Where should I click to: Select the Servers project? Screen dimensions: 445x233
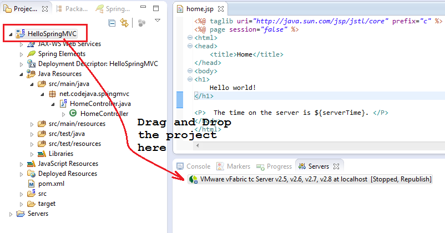tap(38, 214)
